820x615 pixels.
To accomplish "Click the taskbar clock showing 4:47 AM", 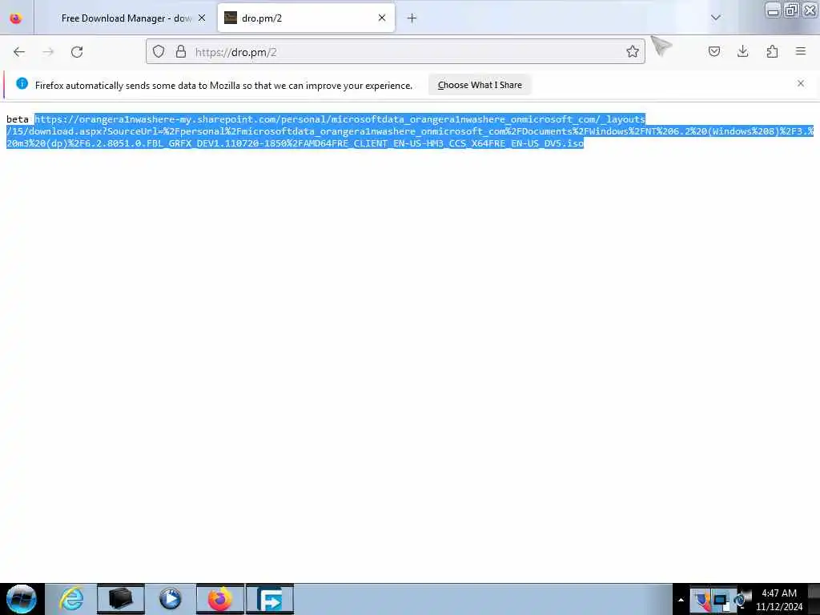I will [x=779, y=599].
